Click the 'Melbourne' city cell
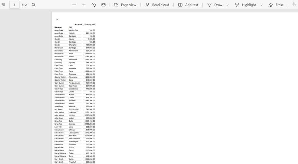The image size is (298, 164). click(73, 60)
